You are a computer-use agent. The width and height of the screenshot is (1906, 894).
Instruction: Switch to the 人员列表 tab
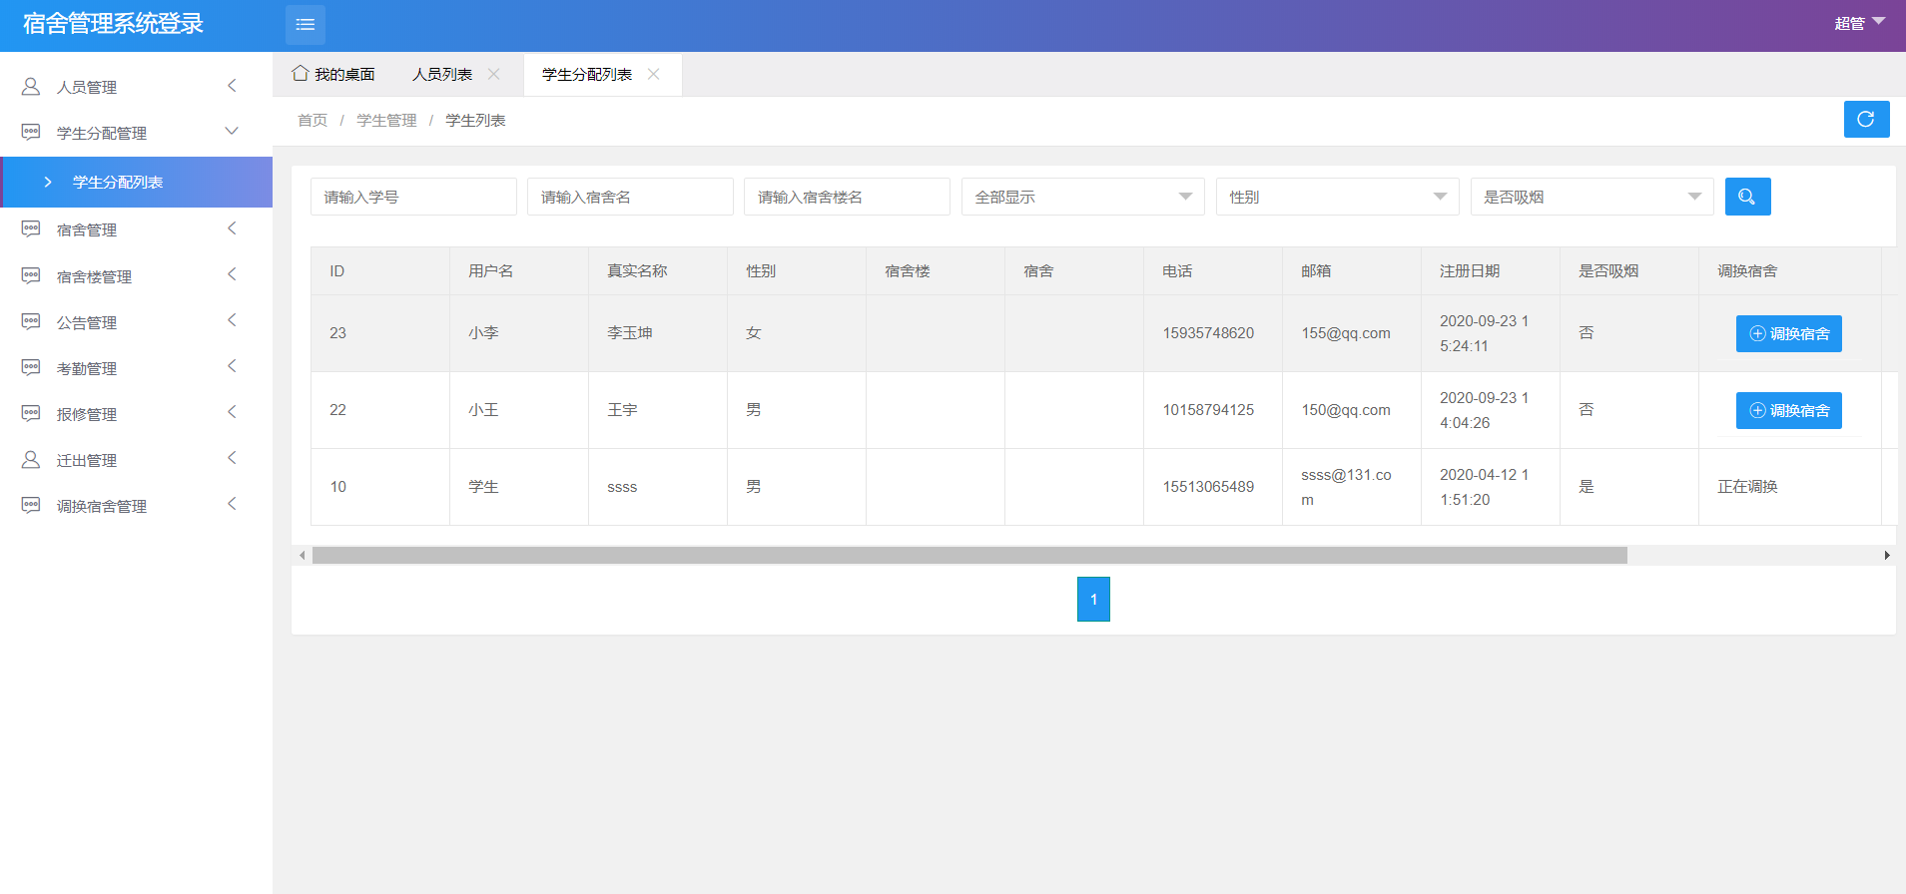click(442, 75)
